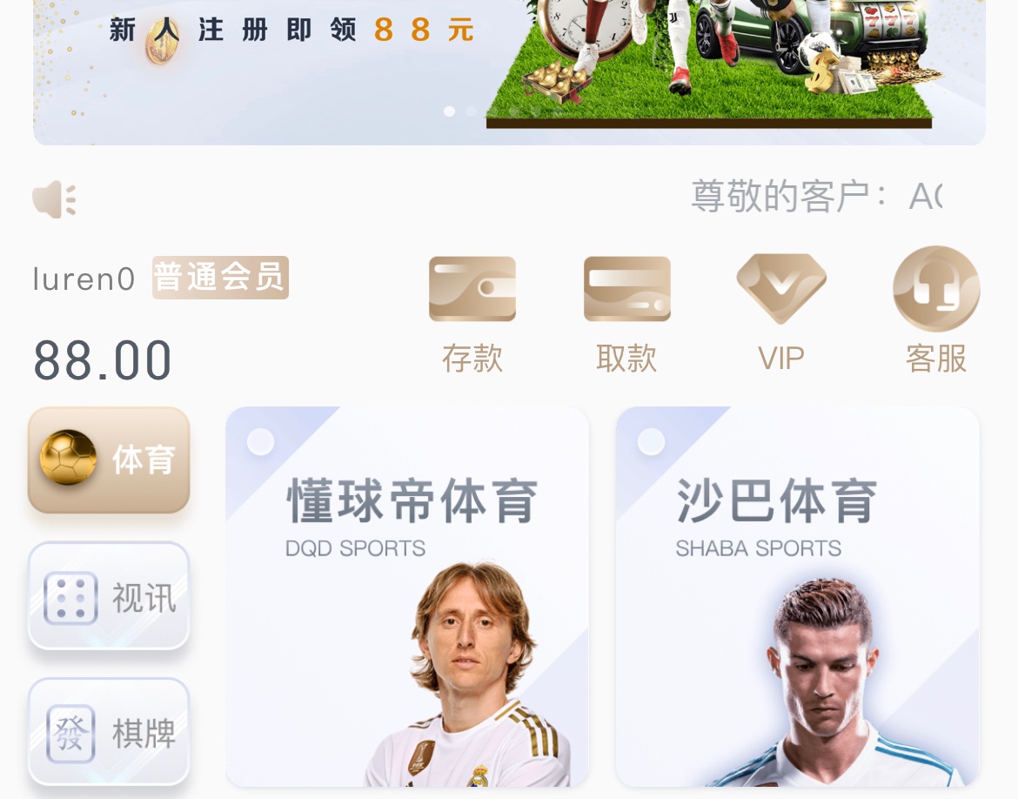The height and width of the screenshot is (799, 1018).
Task: Open the 懂球帝体育 DQD Sports card
Action: tap(407, 597)
